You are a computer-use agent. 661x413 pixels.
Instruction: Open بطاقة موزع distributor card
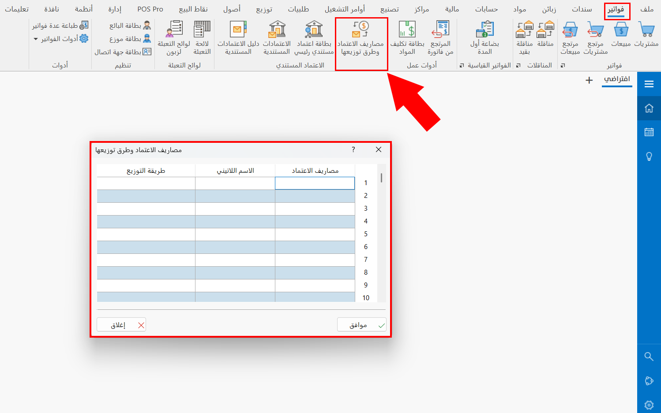click(130, 39)
